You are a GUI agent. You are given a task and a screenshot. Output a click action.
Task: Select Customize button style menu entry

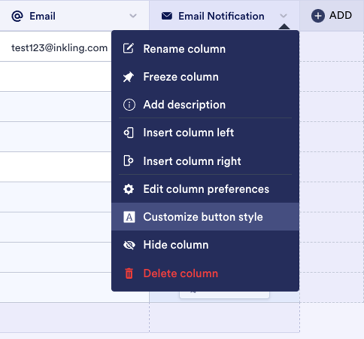click(x=203, y=217)
